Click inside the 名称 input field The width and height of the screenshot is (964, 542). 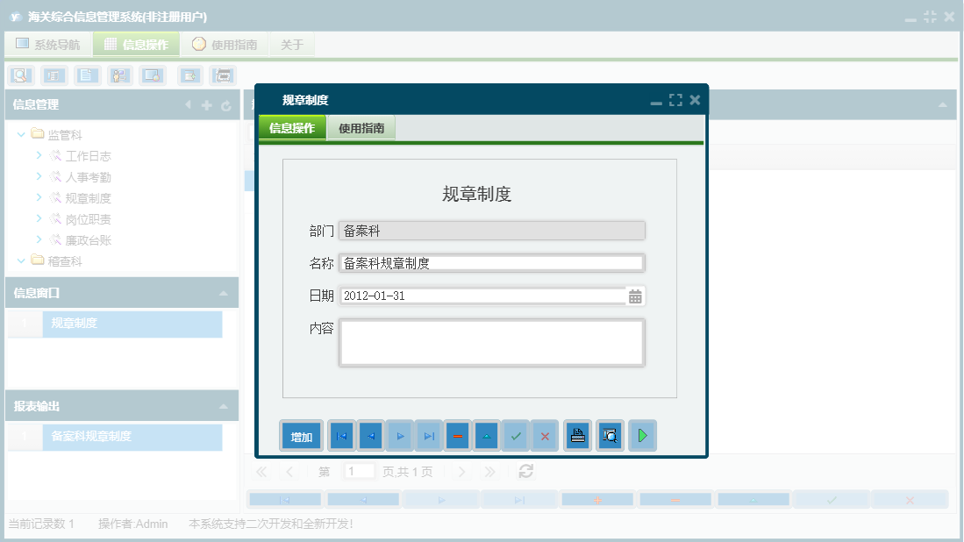click(x=491, y=262)
